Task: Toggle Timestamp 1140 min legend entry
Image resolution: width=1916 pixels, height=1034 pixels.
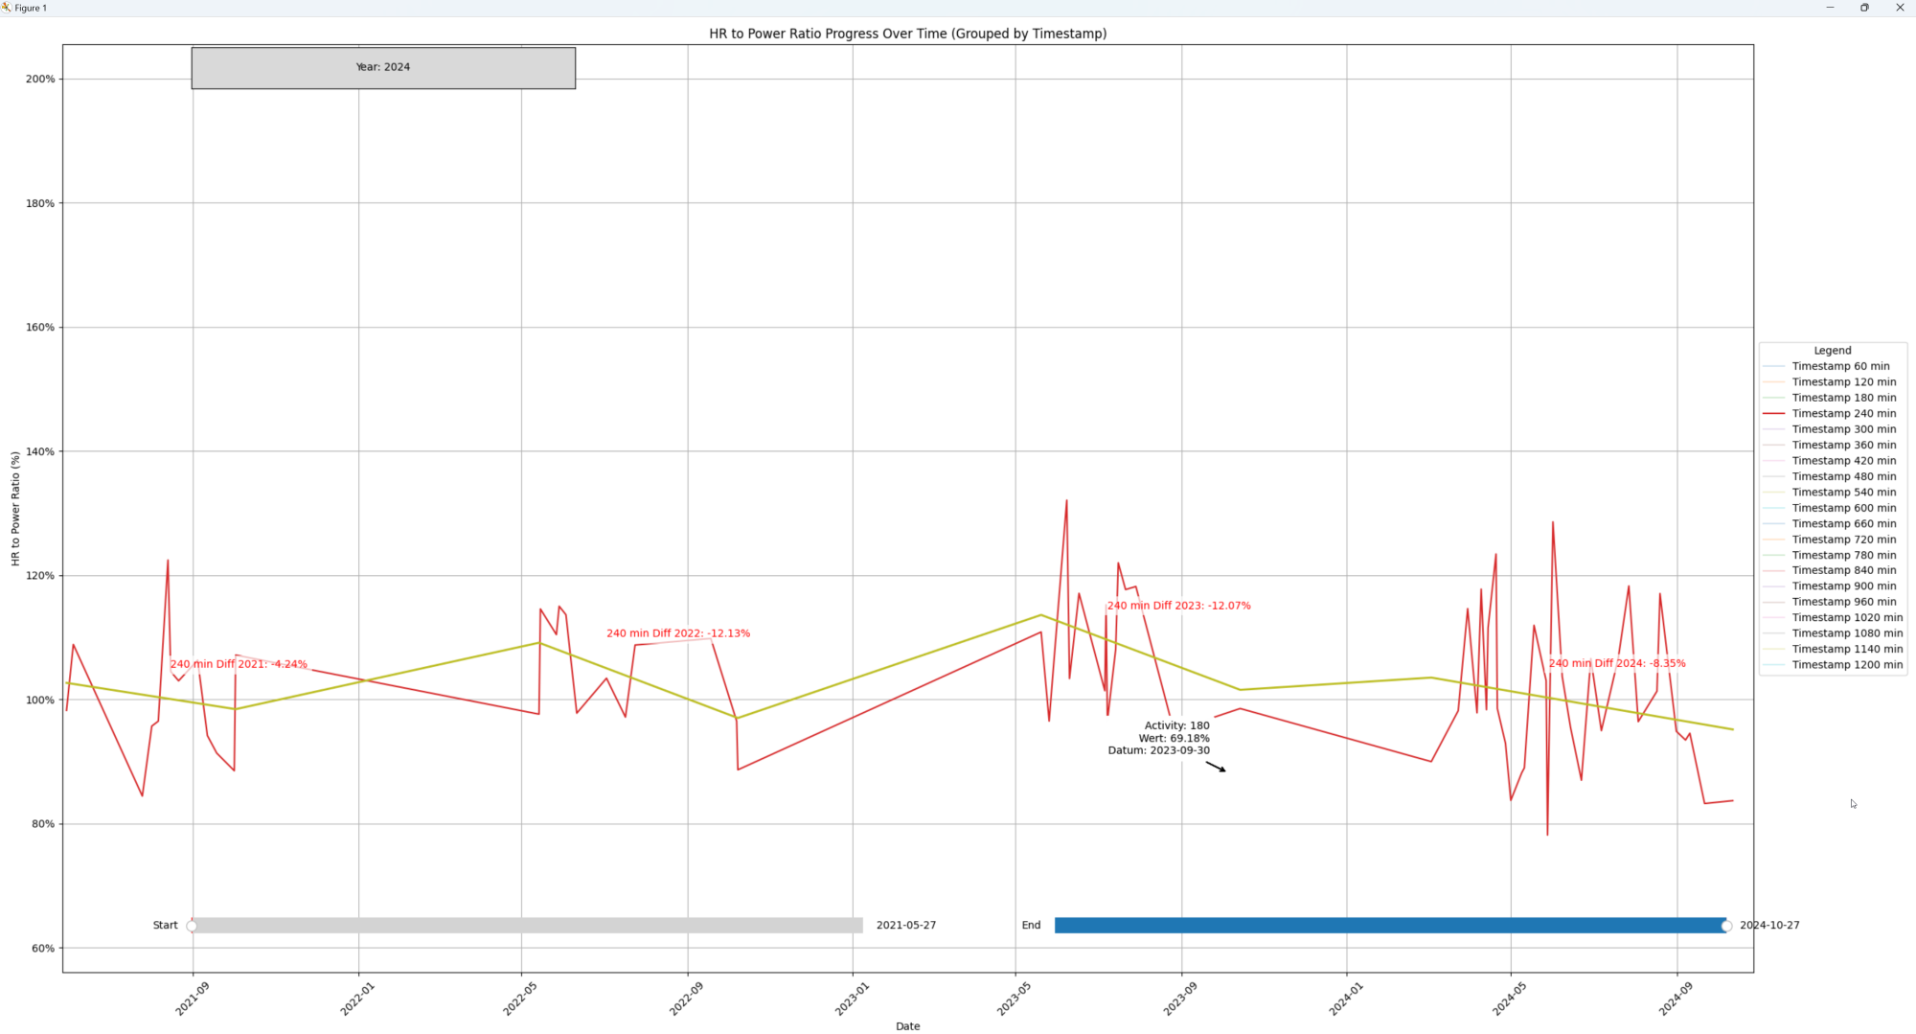Action: 1833,650
